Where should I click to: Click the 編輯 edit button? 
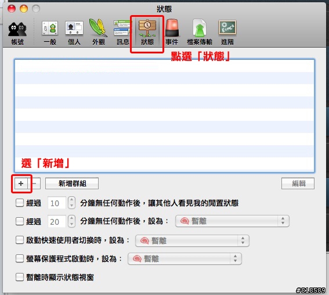coord(298,184)
